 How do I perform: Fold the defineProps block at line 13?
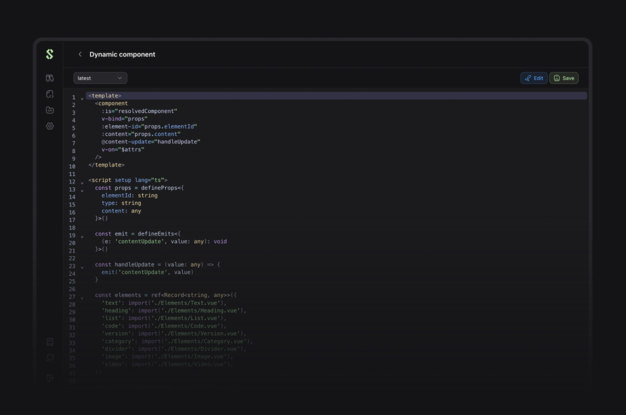(x=82, y=191)
